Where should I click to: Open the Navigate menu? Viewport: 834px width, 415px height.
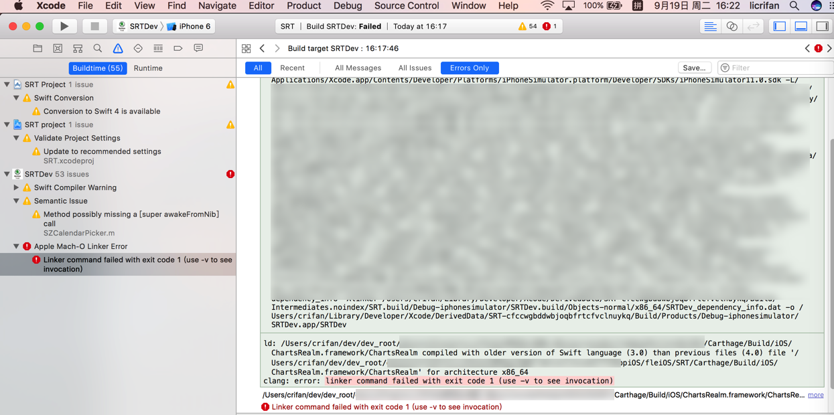(x=217, y=6)
